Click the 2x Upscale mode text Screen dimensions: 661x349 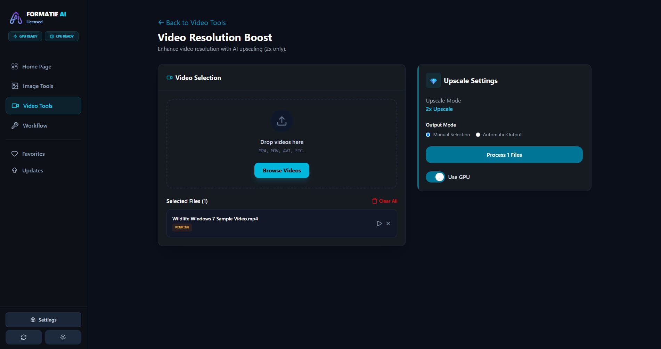439,109
